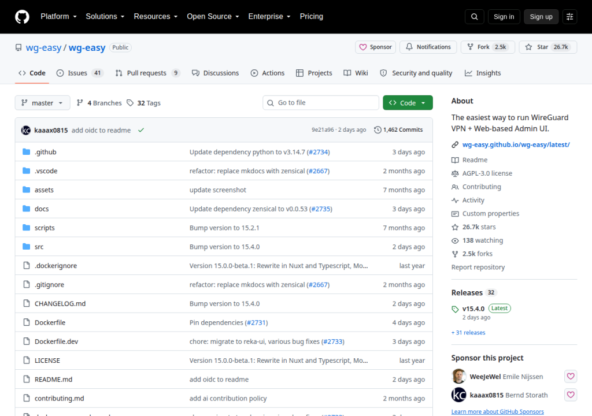Screen dimensions: 592x416
Task: Open the + 31 releases link
Action: [x=468, y=333]
